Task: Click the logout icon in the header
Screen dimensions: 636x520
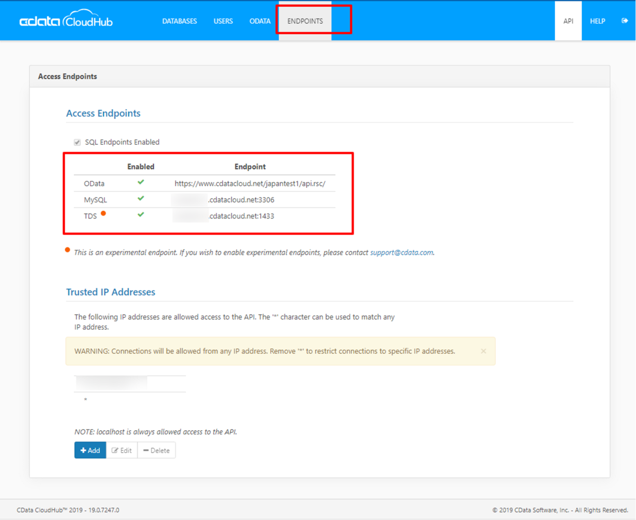Action: [x=624, y=21]
